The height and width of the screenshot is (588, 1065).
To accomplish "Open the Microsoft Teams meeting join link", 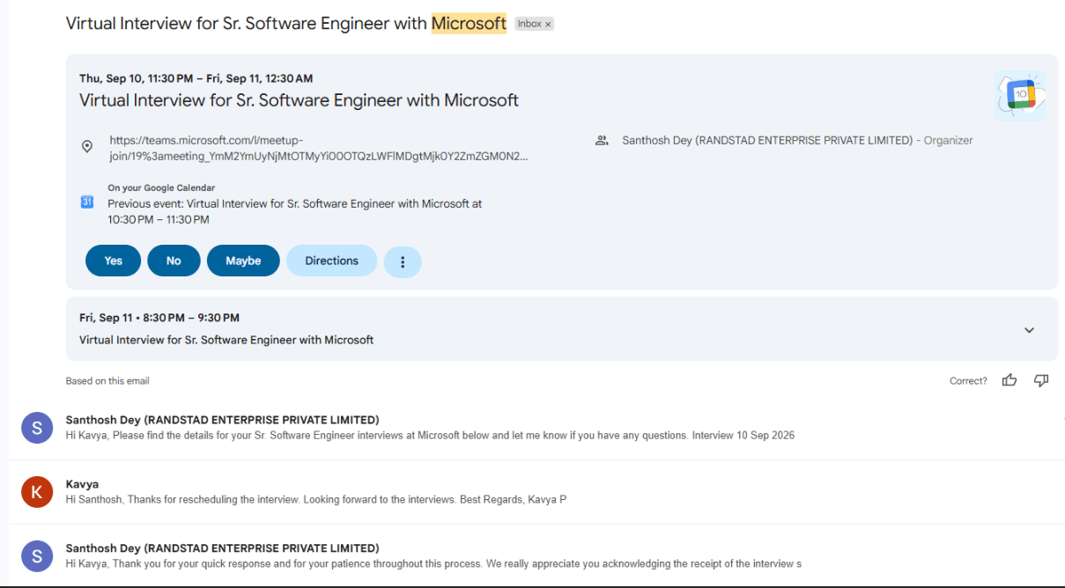I will [319, 148].
